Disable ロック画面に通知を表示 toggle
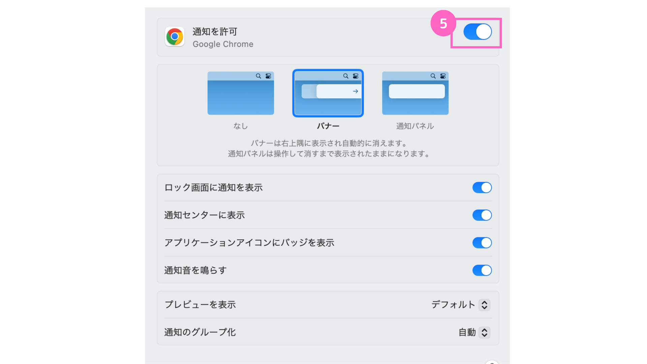Screen dimensions: 647x364 (x=482, y=188)
